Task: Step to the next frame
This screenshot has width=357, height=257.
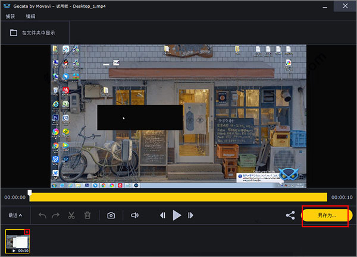Action: coord(190,215)
